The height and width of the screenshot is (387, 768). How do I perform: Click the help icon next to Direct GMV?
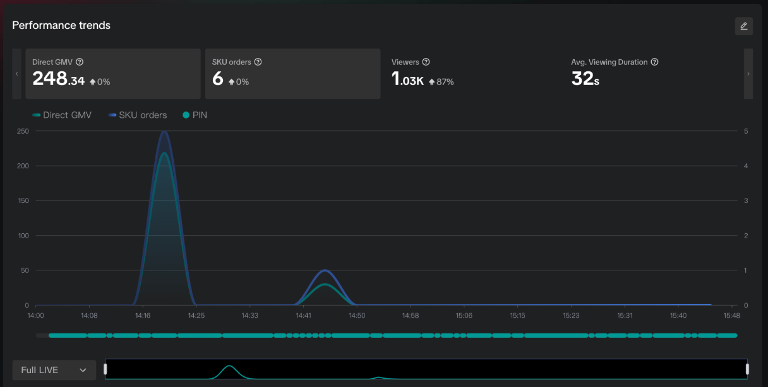click(80, 62)
